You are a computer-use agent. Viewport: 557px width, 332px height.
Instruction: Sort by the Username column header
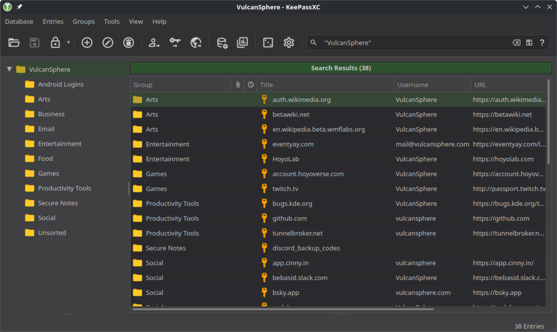coord(432,85)
